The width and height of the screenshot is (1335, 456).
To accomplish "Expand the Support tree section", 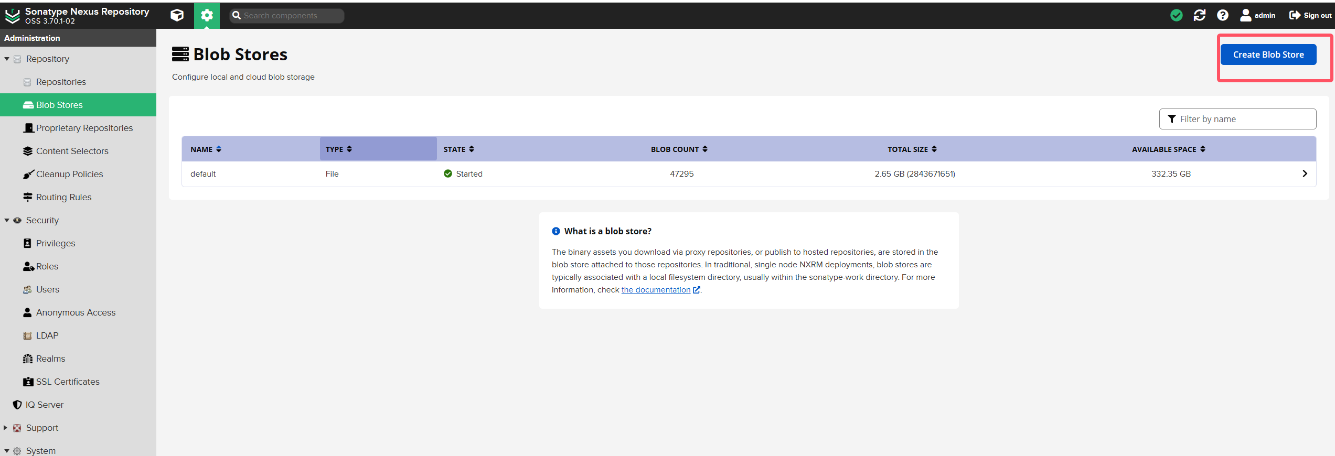I will [6, 428].
